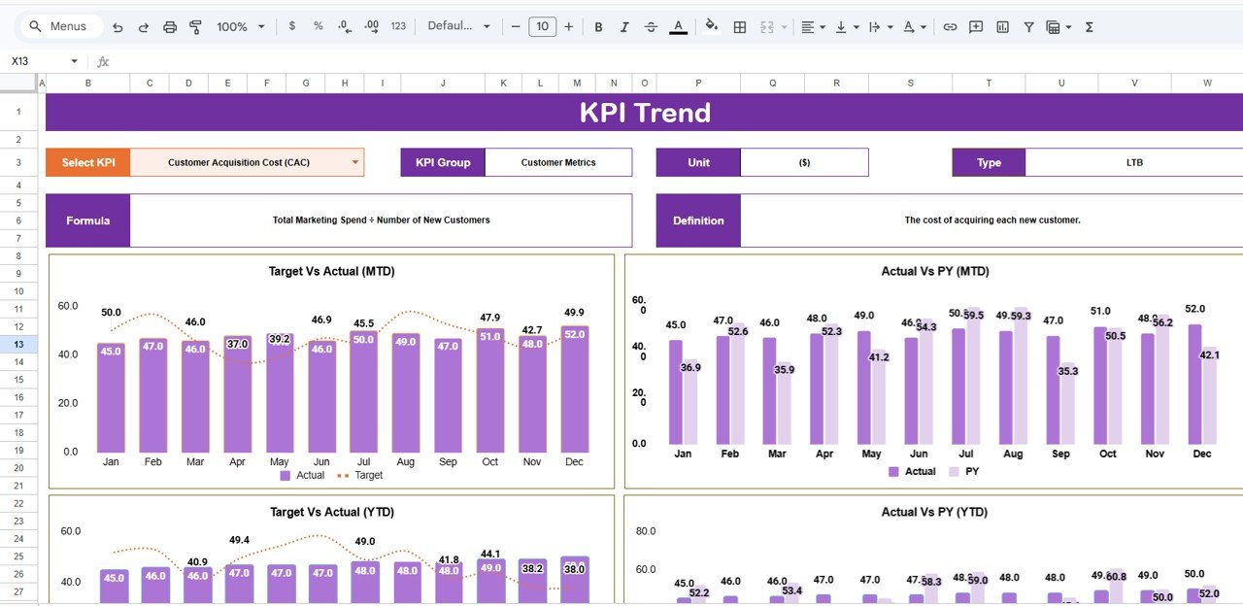Toggle italic formatting
The image size is (1243, 606).
click(x=624, y=27)
